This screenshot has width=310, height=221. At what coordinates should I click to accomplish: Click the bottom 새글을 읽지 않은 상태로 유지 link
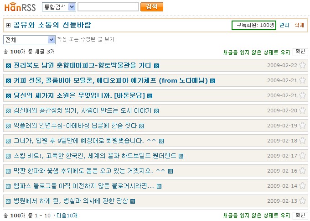pyautogui.click(x=256, y=216)
